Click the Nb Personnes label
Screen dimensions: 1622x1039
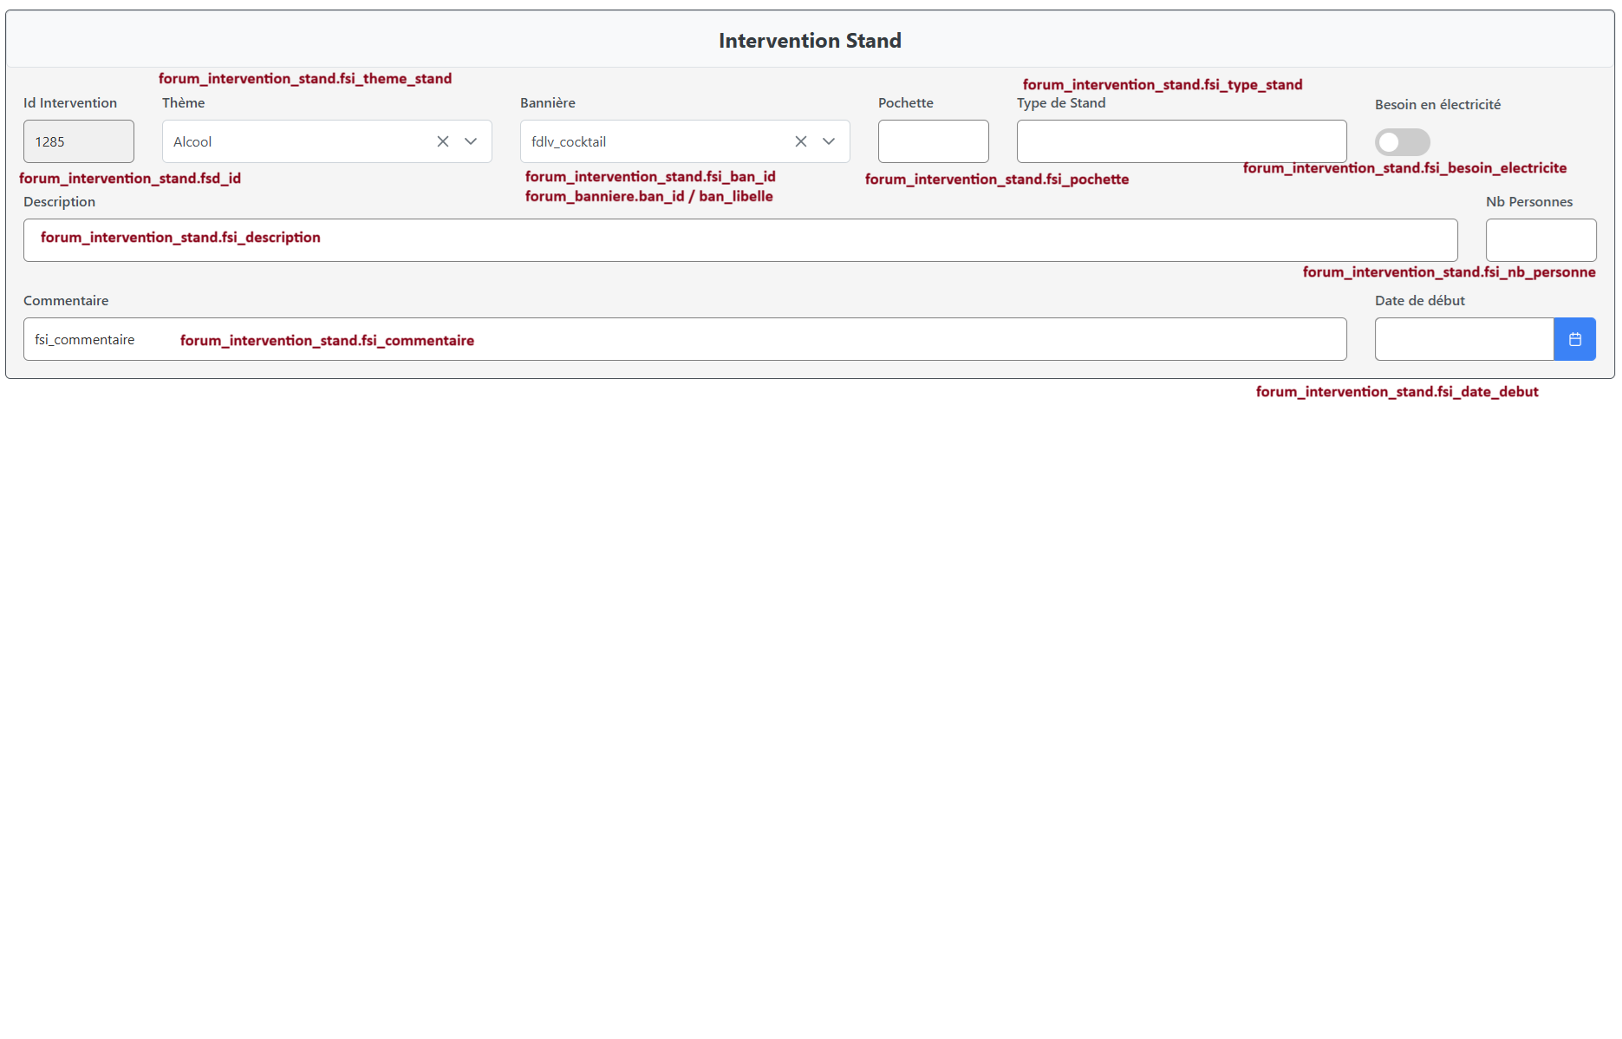coord(1529,201)
